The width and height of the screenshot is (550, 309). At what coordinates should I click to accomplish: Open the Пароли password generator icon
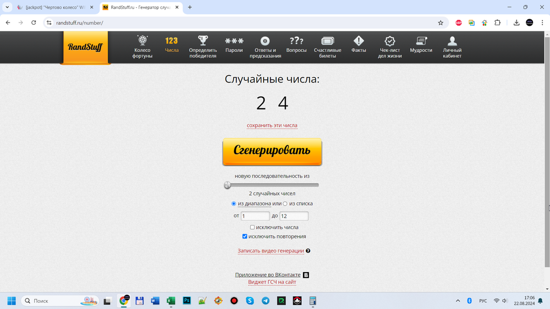pos(234,41)
